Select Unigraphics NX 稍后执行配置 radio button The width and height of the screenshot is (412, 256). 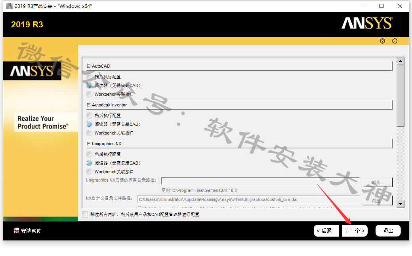click(90, 154)
